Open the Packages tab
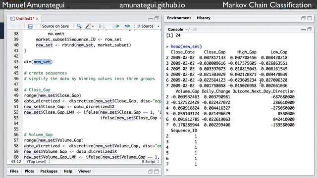Image resolution: width=317 pixels, height=178 pixels. click(49, 171)
